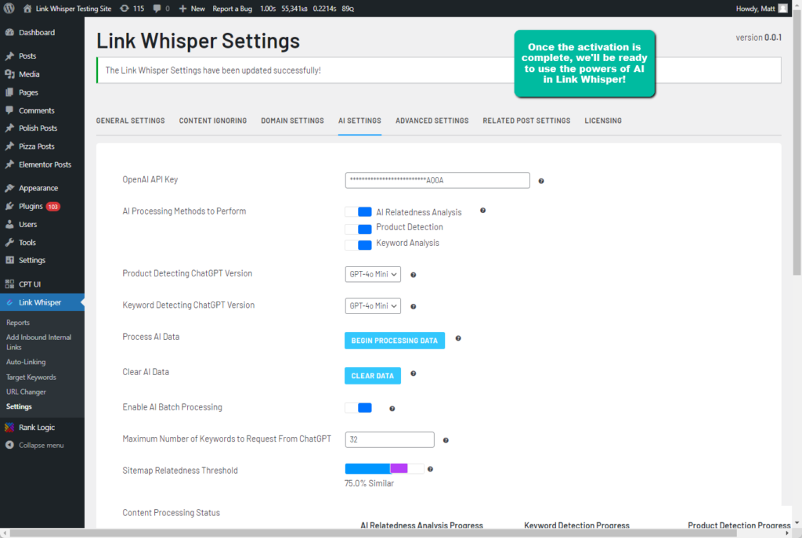
Task: Open URL Changer submenu
Action: pyautogui.click(x=26, y=392)
